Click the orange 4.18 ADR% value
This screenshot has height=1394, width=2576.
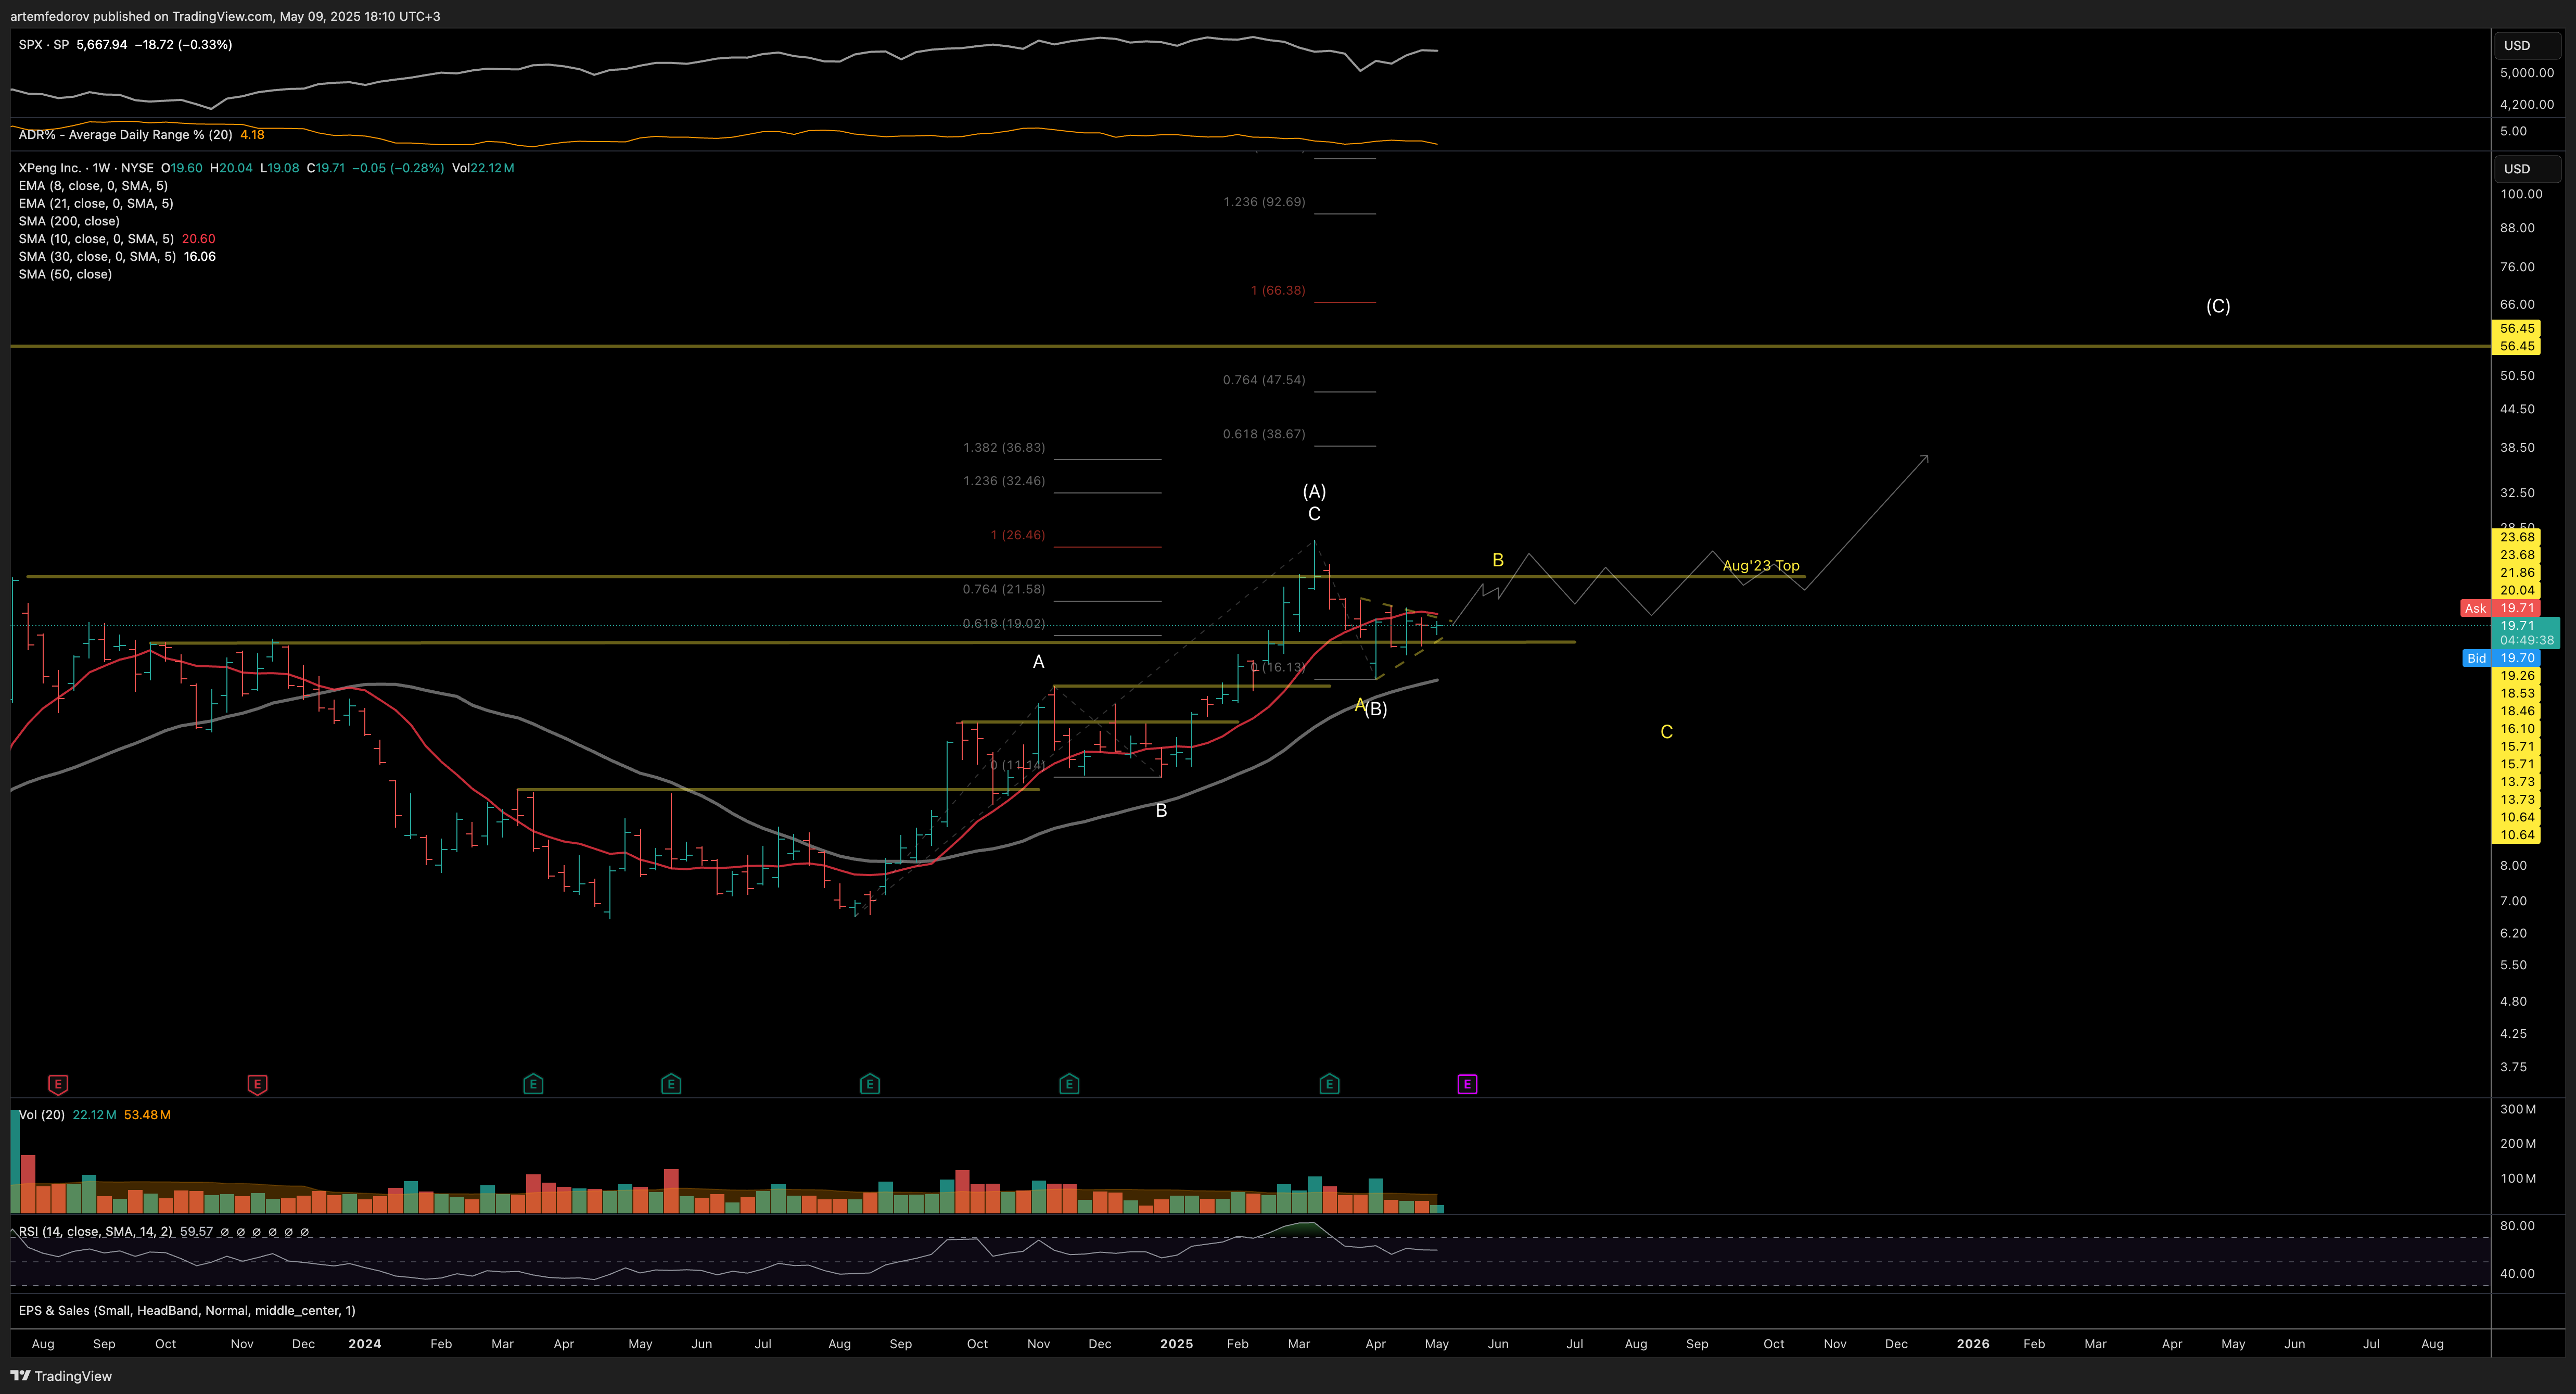pyautogui.click(x=252, y=135)
